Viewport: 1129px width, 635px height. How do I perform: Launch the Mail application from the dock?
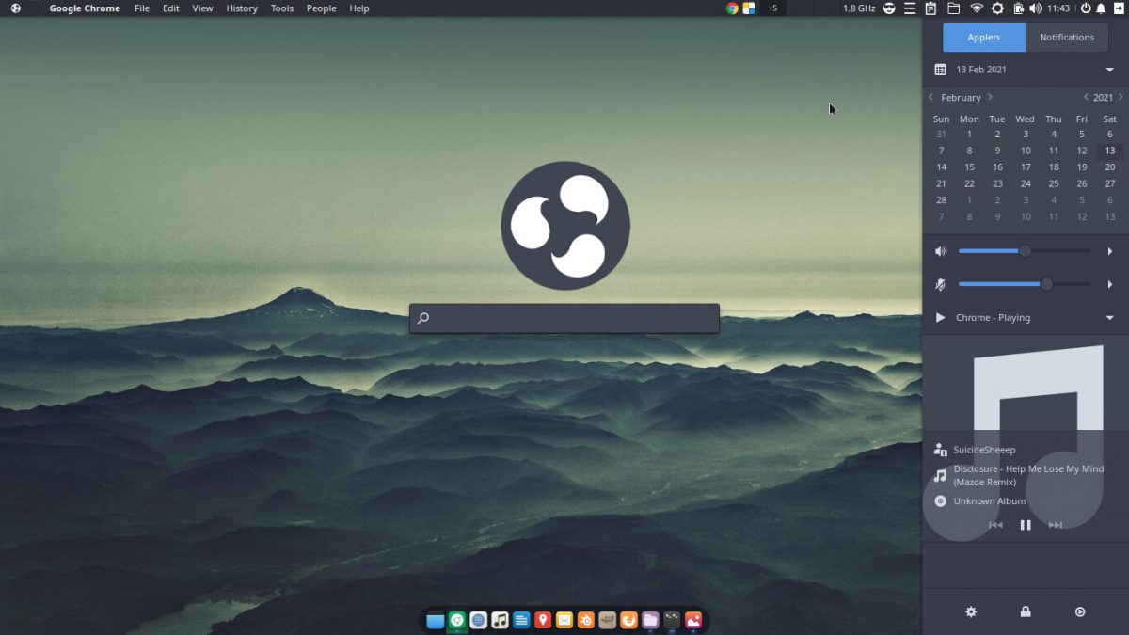tap(564, 619)
